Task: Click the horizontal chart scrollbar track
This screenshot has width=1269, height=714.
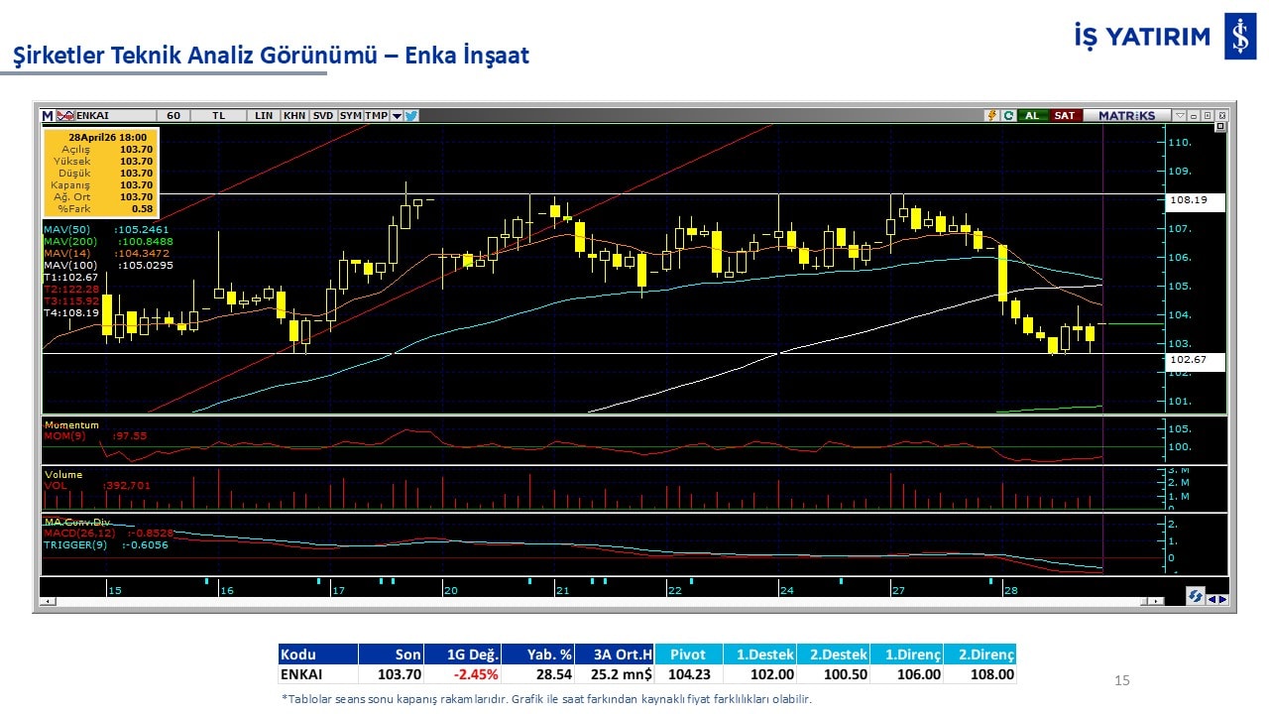Action: 595,601
